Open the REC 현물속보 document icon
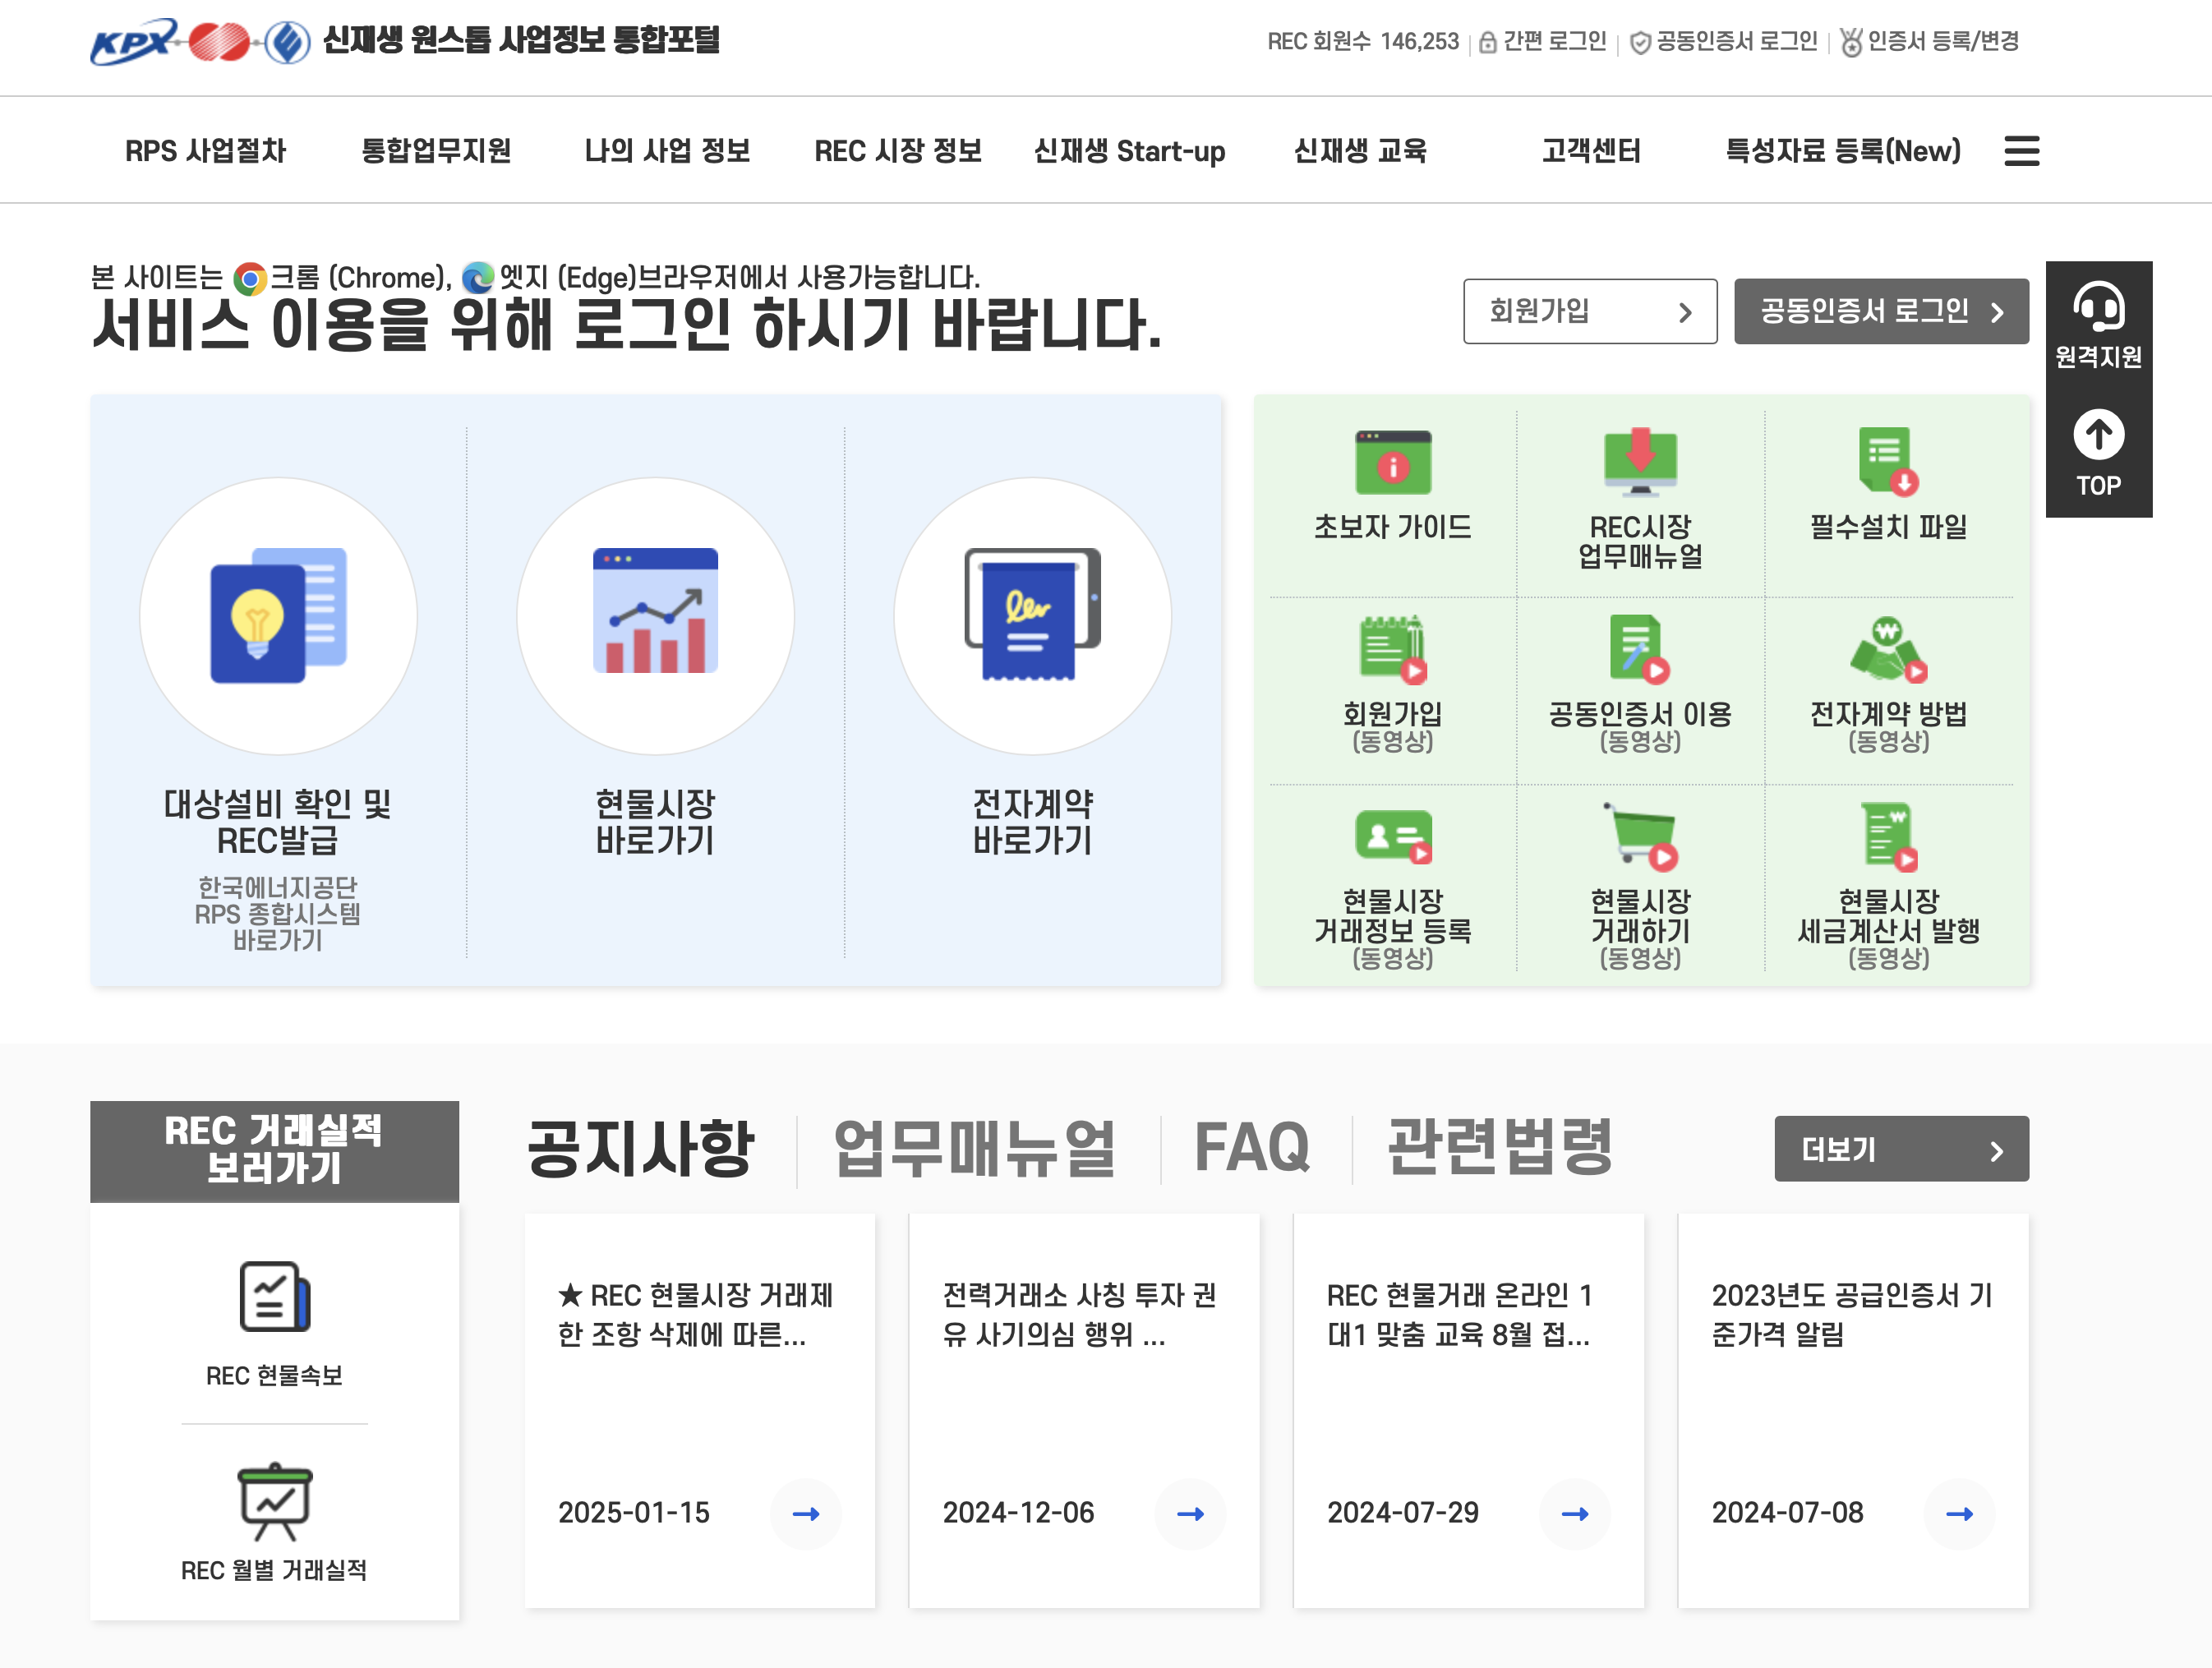 point(274,1297)
